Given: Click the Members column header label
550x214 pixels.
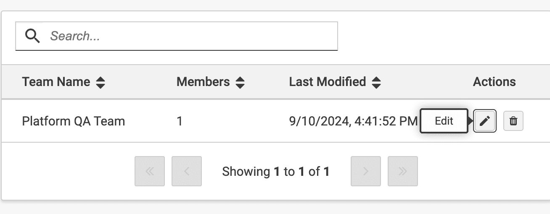Looking at the screenshot, I should [203, 82].
